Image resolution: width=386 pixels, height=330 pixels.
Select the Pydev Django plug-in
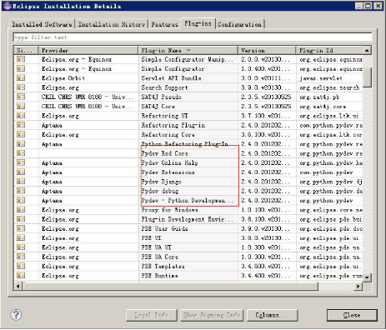click(161, 182)
